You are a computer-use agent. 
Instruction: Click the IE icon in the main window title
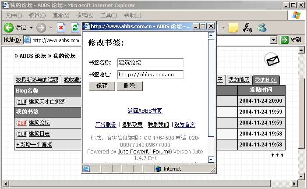[6, 5]
